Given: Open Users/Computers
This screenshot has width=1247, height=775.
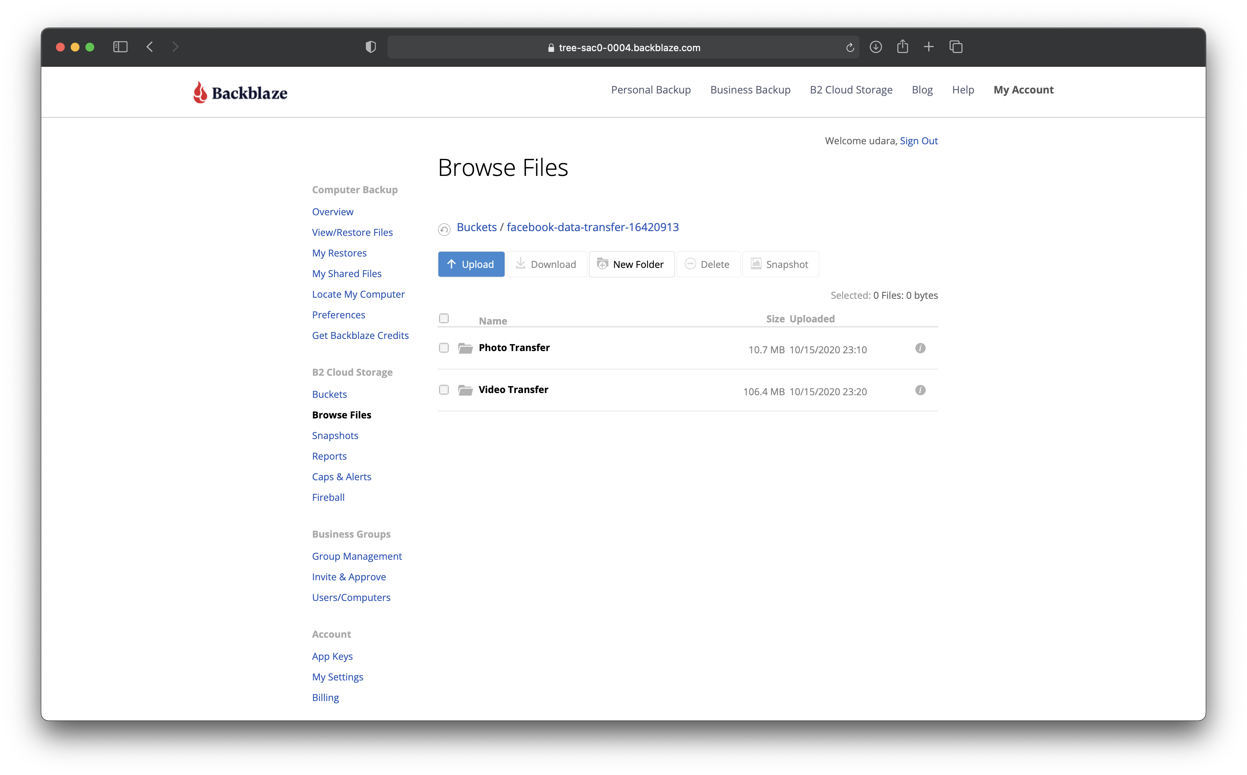Looking at the screenshot, I should point(351,597).
